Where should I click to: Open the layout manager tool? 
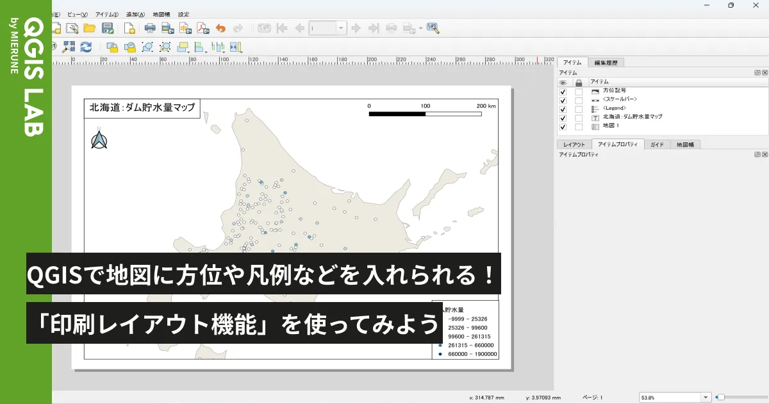click(72, 28)
